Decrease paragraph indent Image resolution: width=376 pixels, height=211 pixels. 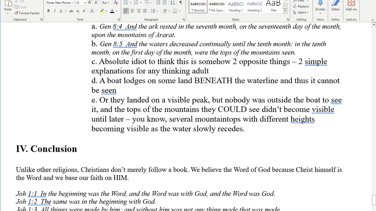point(158,3)
